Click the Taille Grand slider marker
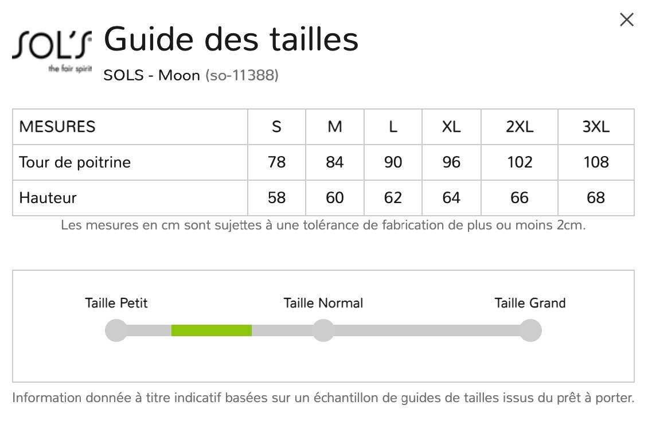This screenshot has height=432, width=648. [x=530, y=330]
